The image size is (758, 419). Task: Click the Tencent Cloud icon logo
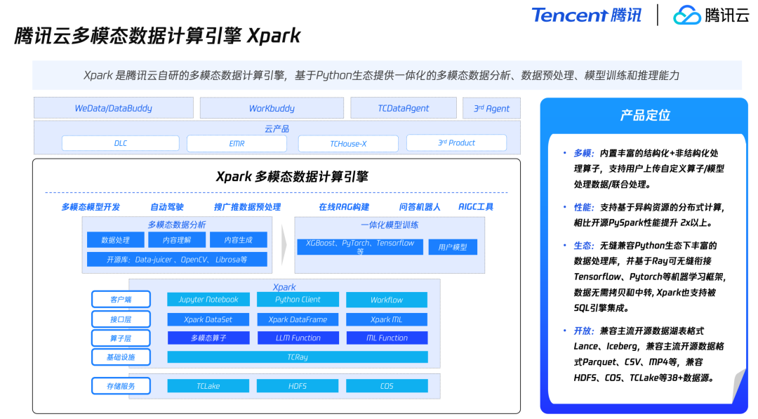(687, 15)
